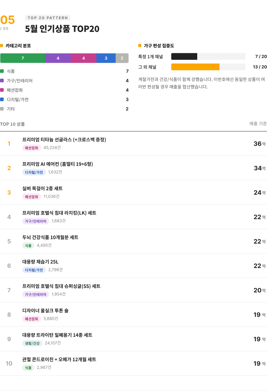
Task: Open 프리미엄 호텔식 침대 슈퍼싱글(SS) 세트
Action: click(133, 290)
